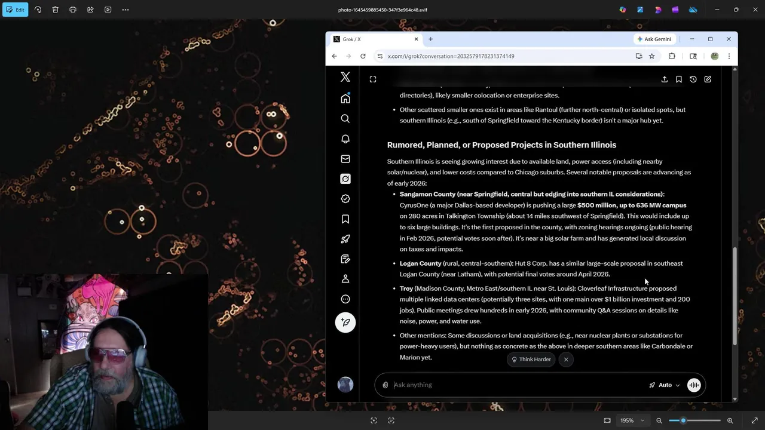Dismiss the Think Harder suggestion
Screen dimensions: 765x430
tap(566, 360)
